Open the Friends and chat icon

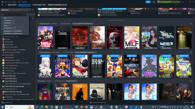tap(192, 102)
